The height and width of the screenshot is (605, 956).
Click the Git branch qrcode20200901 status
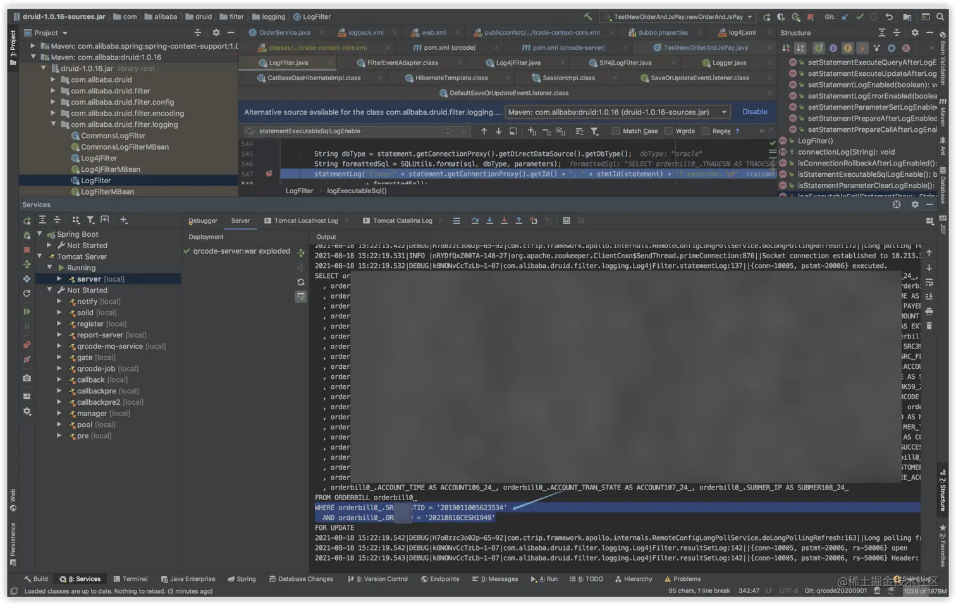pyautogui.click(x=836, y=591)
